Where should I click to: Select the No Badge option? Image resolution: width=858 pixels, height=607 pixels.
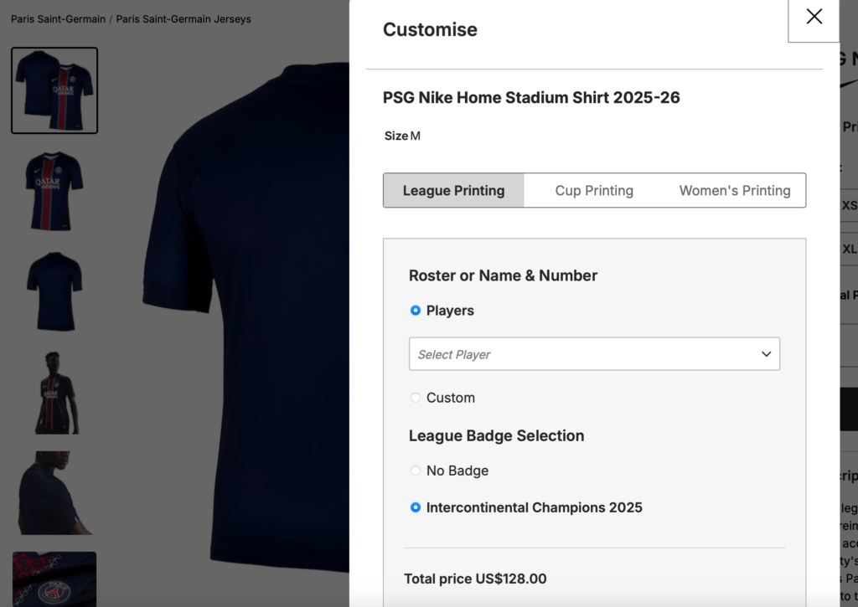click(416, 471)
